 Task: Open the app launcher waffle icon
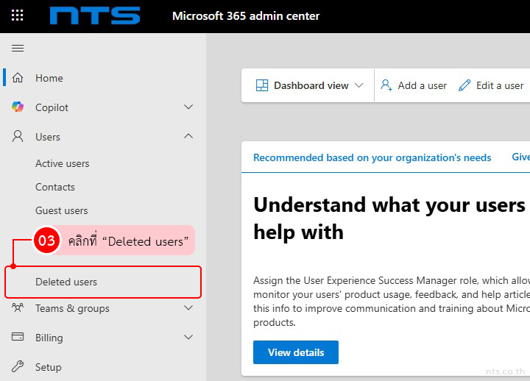coord(18,15)
